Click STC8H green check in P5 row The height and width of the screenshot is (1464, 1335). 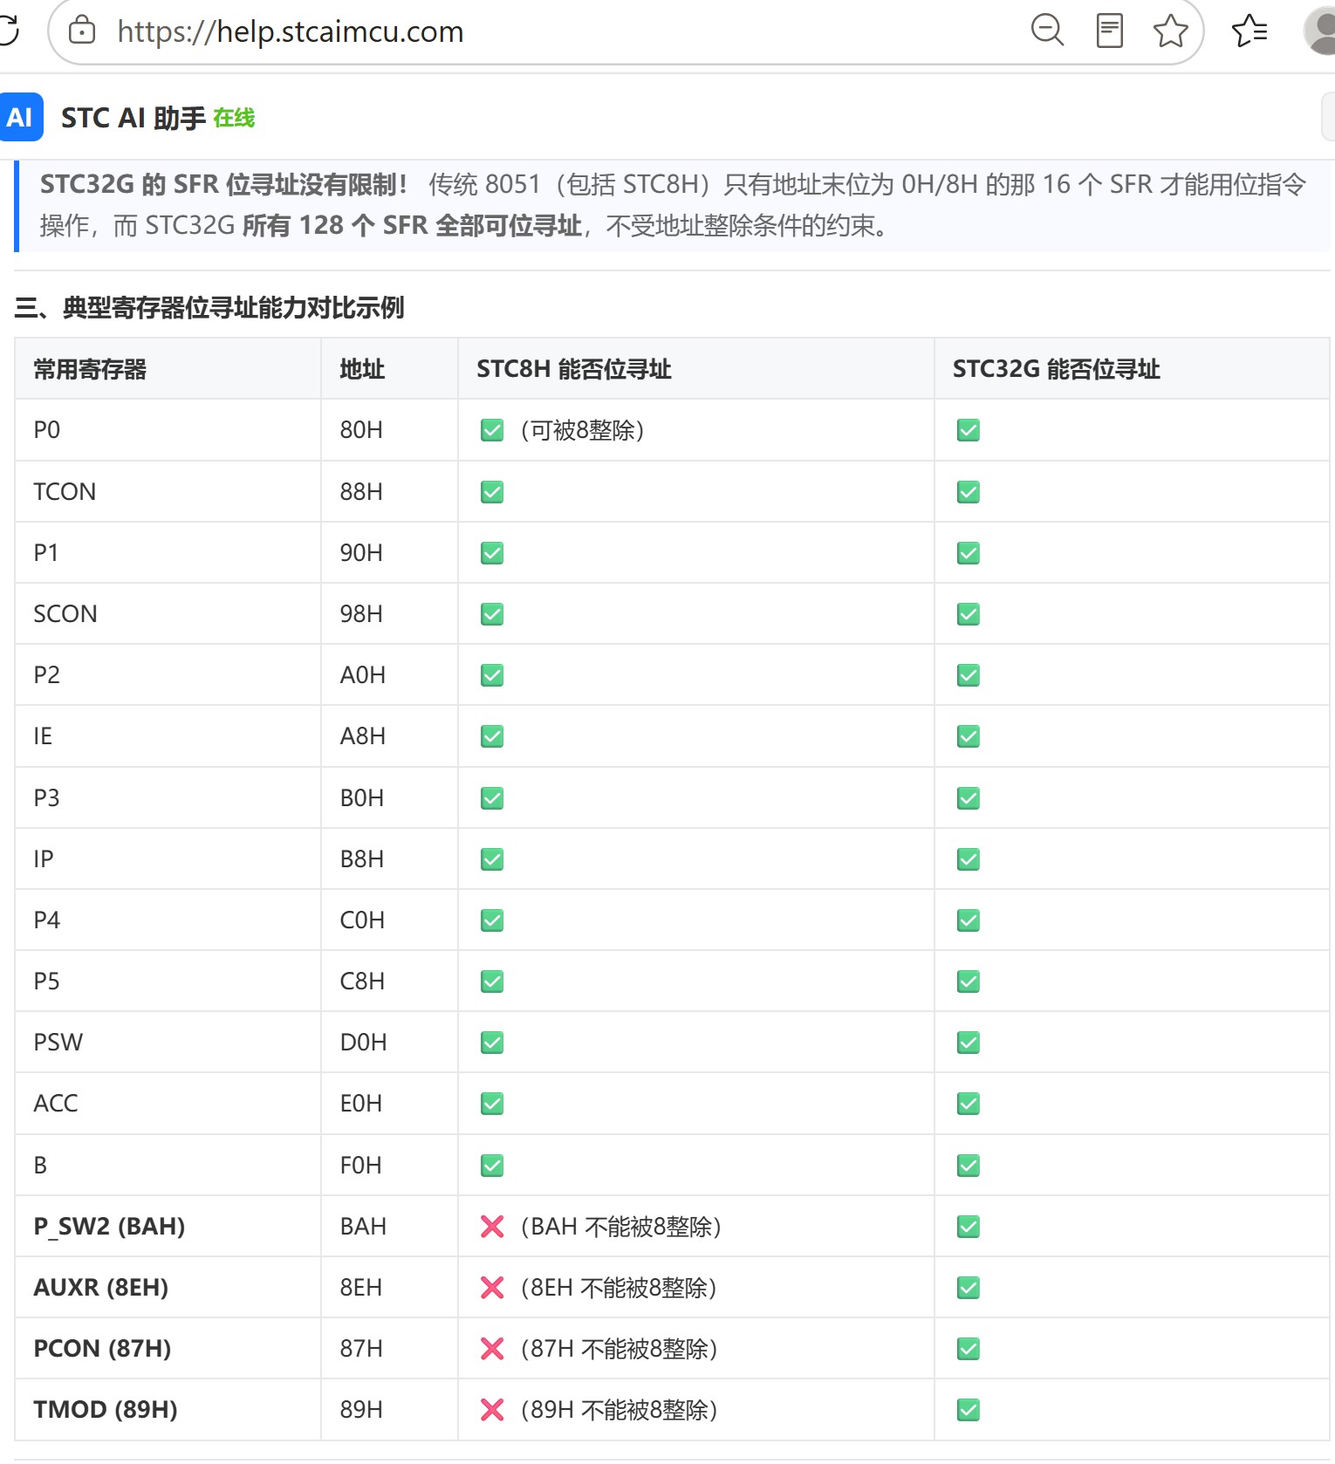click(x=492, y=982)
